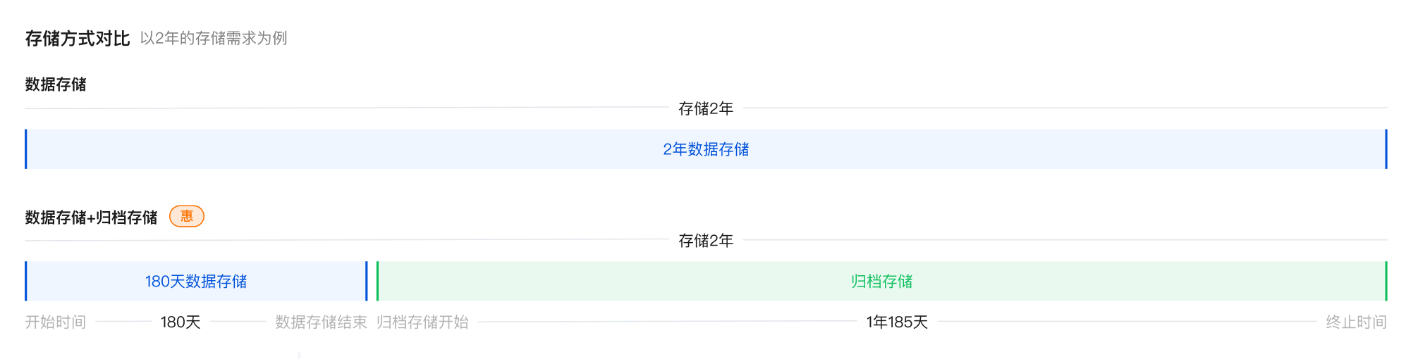Click the 数据存储结束 label

pyautogui.click(x=321, y=322)
